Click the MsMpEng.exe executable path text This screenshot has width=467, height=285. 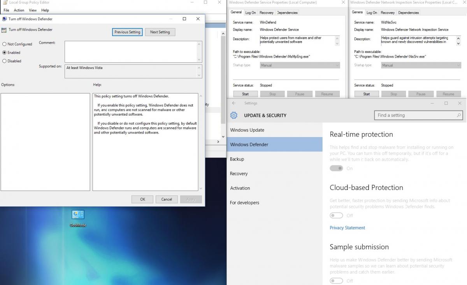click(271, 56)
